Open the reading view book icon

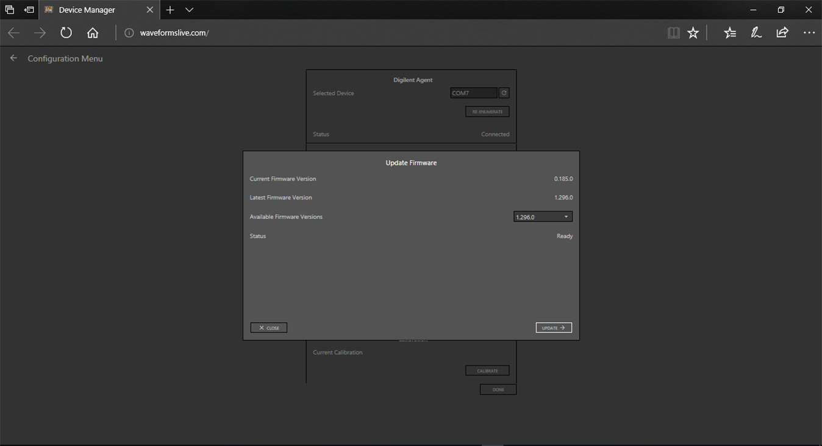pos(673,33)
